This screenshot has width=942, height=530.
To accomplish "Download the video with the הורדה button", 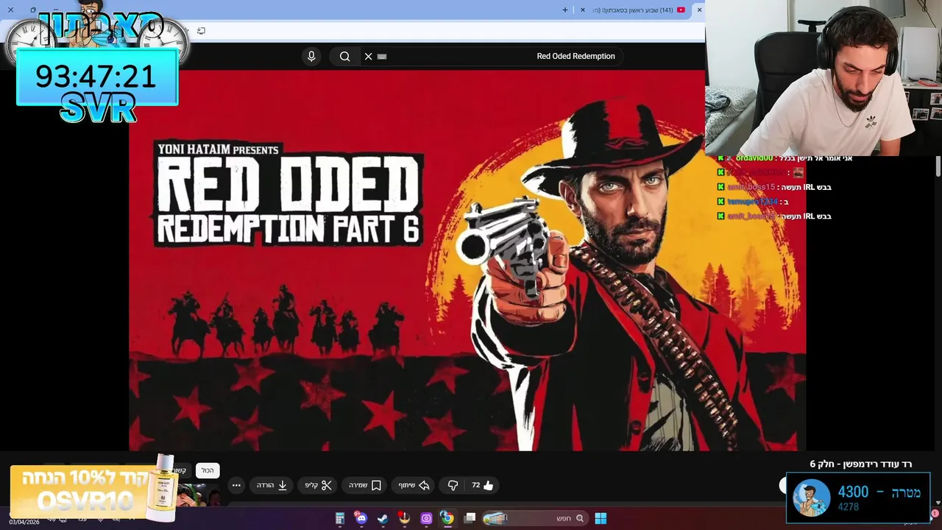I will click(272, 485).
